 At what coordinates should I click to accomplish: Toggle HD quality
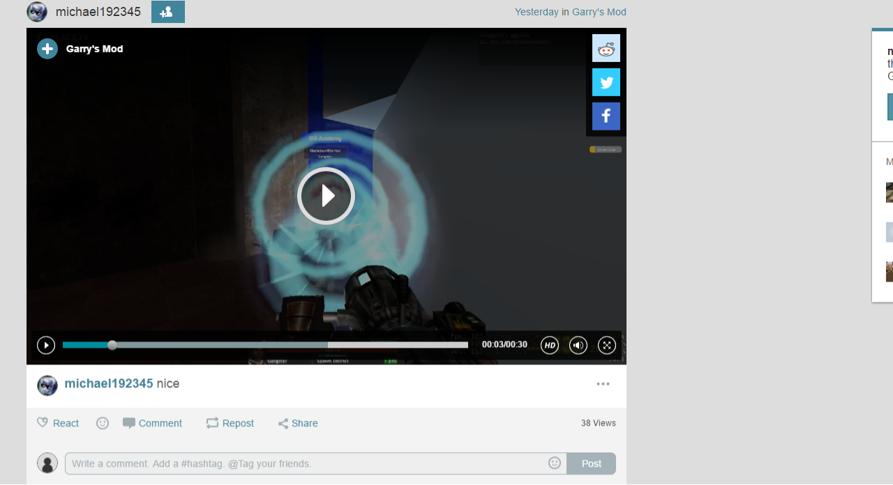coord(550,345)
